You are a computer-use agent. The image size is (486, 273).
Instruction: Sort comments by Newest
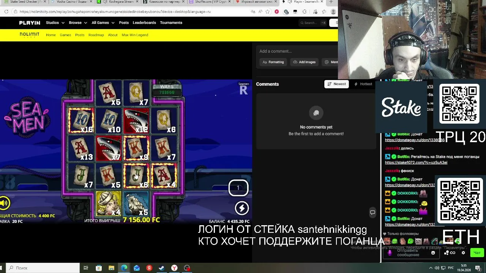tap(336, 84)
